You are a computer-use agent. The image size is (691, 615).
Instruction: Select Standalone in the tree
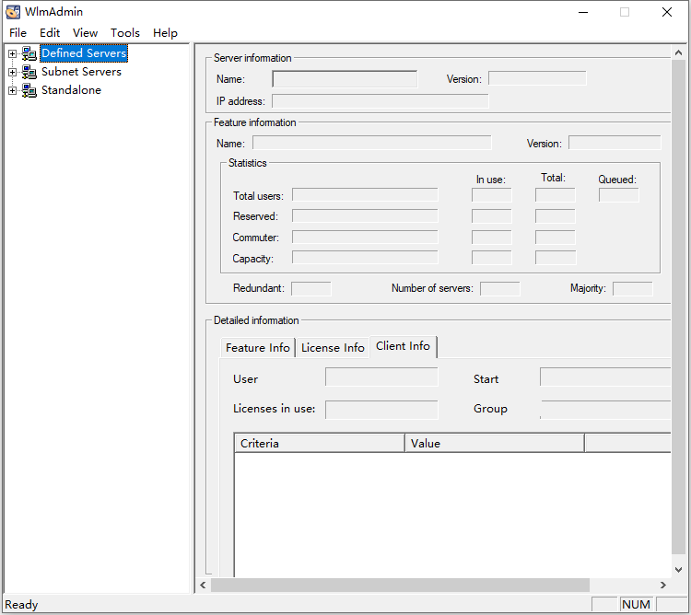tap(71, 90)
